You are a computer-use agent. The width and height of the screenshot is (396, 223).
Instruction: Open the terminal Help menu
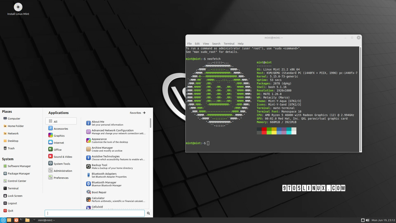click(x=241, y=43)
